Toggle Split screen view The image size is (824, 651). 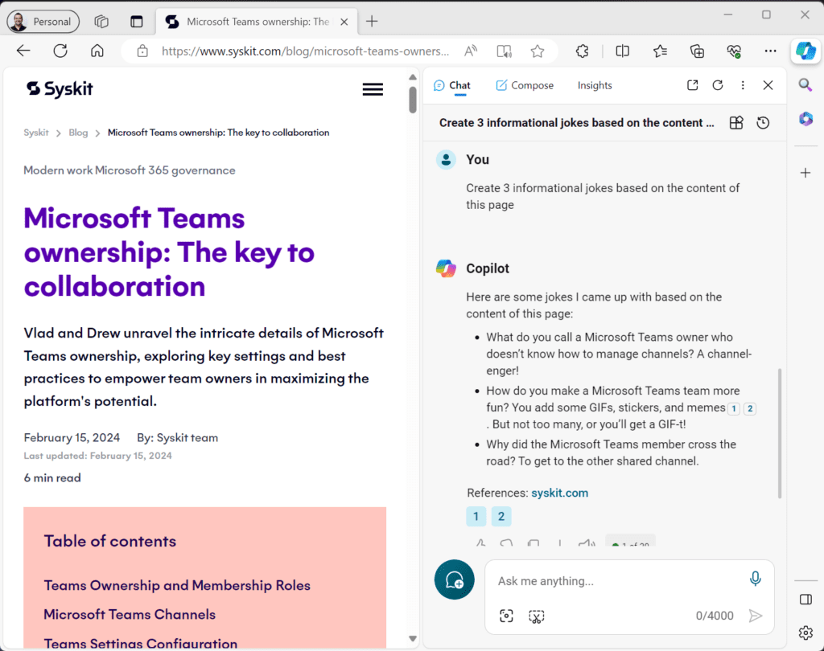pyautogui.click(x=622, y=51)
